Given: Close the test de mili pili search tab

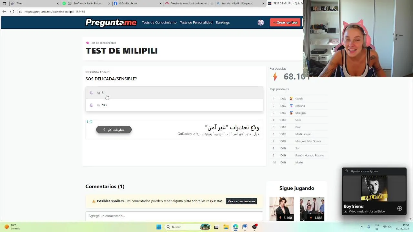Looking at the screenshot, I should pyautogui.click(x=263, y=4).
